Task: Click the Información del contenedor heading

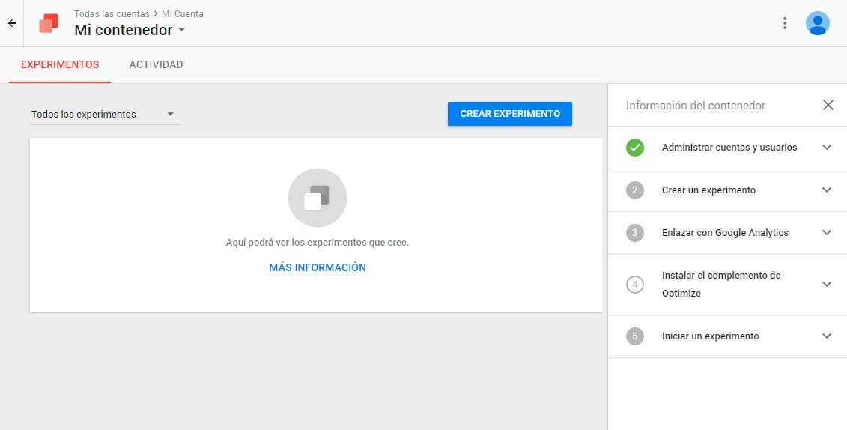Action: (696, 106)
